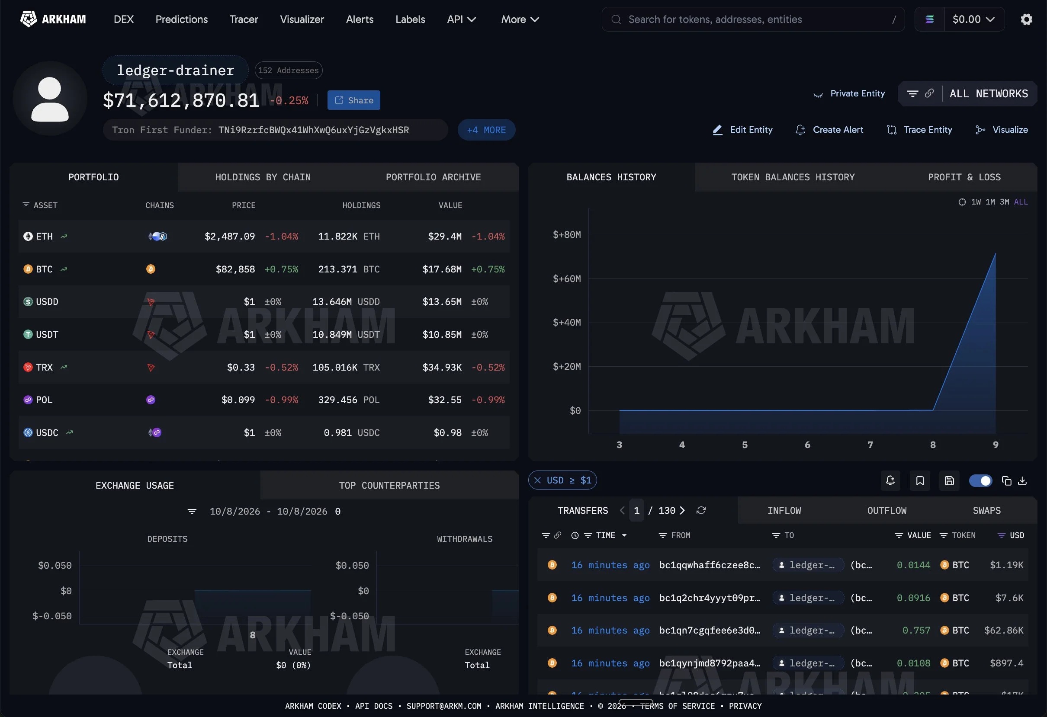Remove the USD ≥ $1 filter
1047x717 pixels.
[x=537, y=480]
